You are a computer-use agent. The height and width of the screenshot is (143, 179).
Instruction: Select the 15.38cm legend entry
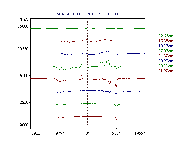[x=166, y=41]
